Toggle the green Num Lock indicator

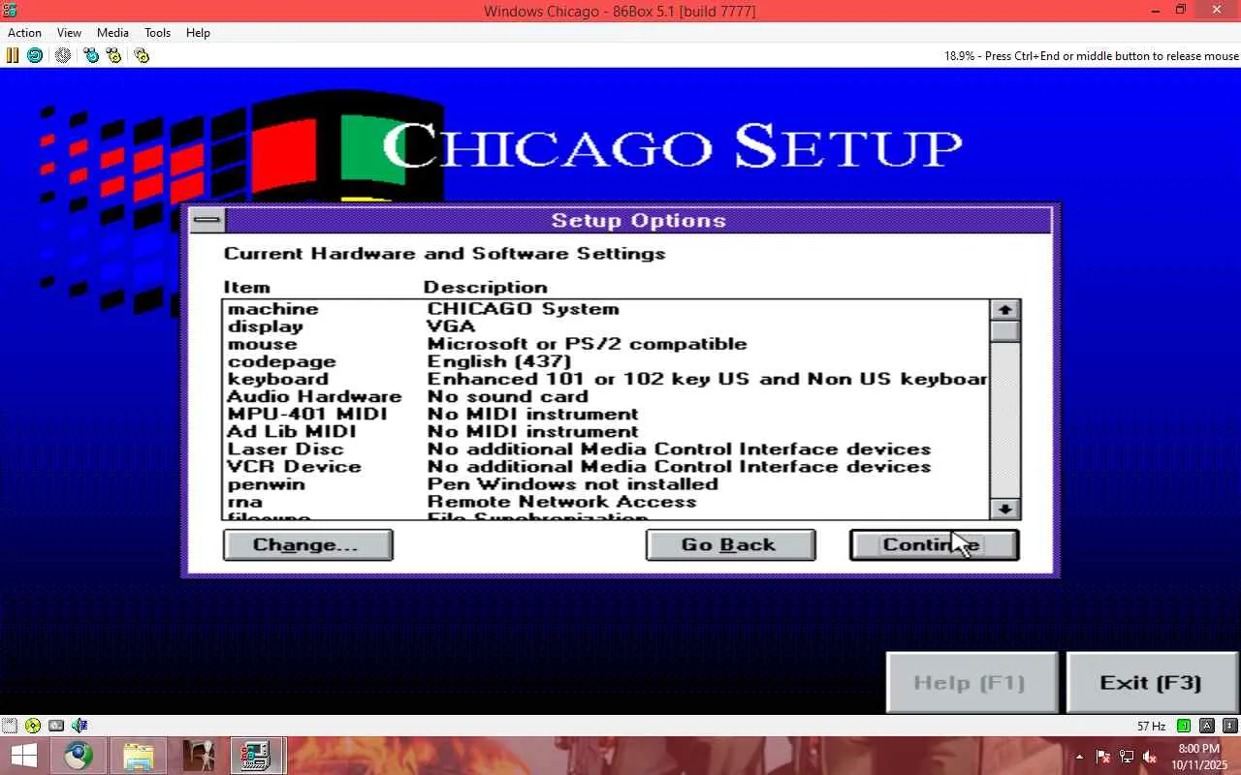pyautogui.click(x=1184, y=726)
